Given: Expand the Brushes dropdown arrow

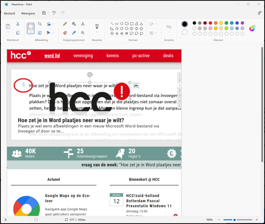Looking at the screenshot, I should [97, 32].
